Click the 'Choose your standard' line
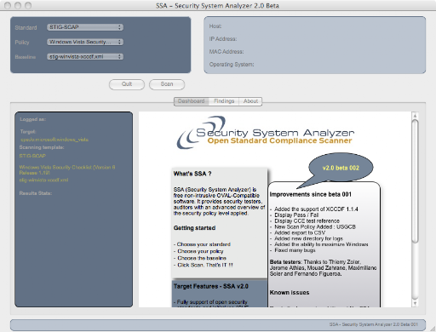Image resolution: width=436 pixels, height=332 pixels. click(x=202, y=244)
